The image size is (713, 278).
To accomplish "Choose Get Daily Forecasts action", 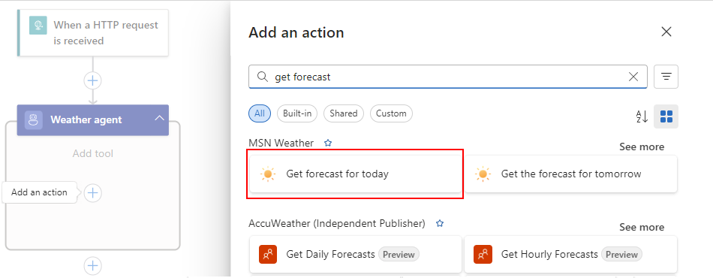I will [x=356, y=254].
